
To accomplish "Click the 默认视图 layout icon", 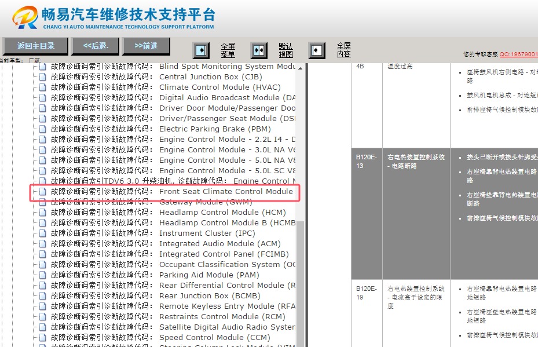I will pyautogui.click(x=259, y=50).
